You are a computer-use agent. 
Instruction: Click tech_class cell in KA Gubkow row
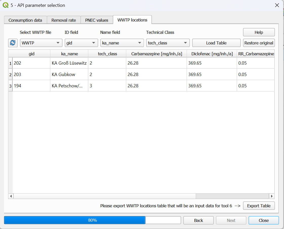click(x=107, y=74)
